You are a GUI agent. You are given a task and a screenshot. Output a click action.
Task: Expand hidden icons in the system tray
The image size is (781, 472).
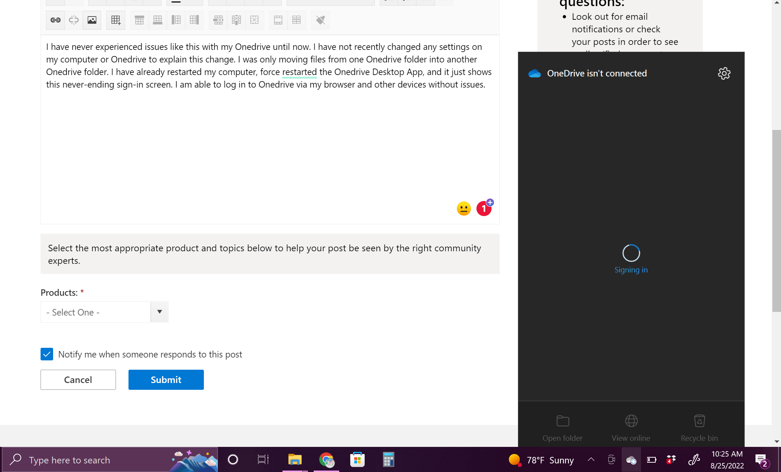click(x=591, y=460)
